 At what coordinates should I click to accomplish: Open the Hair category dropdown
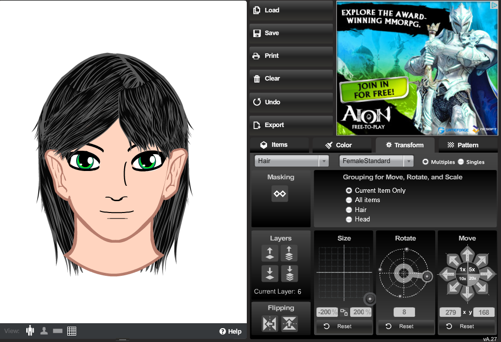coord(291,161)
